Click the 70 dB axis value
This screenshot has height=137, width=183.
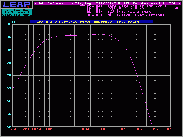coord(9,76)
